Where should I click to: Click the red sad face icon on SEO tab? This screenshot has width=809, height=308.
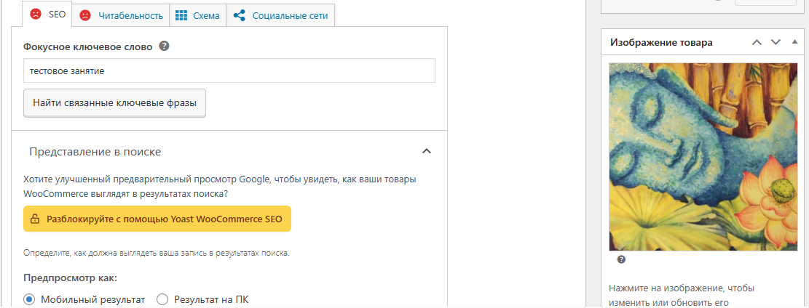(x=36, y=15)
